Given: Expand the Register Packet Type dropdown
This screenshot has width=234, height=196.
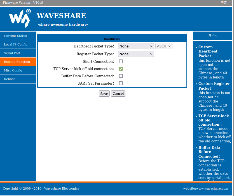Looking at the screenshot, I should (x=136, y=54).
